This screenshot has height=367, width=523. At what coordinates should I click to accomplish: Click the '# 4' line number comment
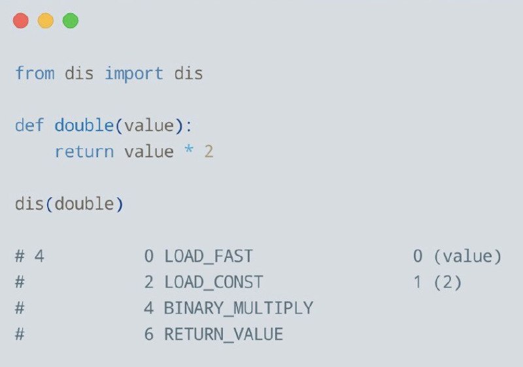[29, 256]
